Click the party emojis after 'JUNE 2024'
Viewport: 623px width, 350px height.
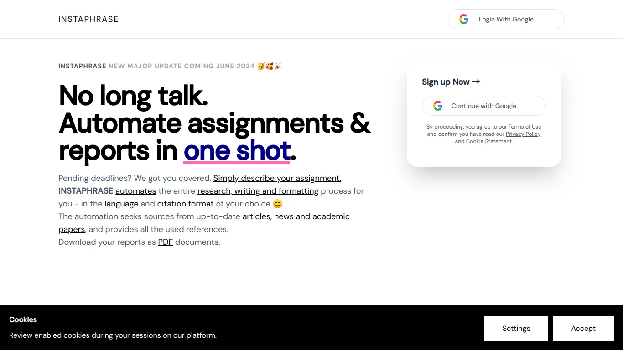click(x=270, y=66)
